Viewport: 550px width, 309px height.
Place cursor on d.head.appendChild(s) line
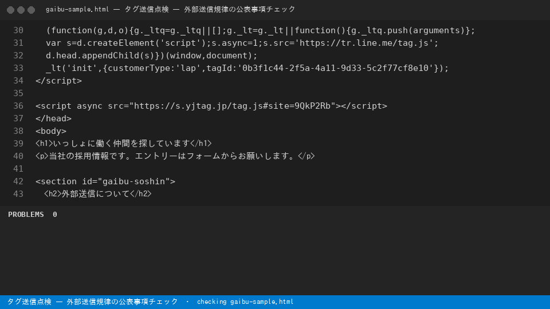tap(151, 56)
